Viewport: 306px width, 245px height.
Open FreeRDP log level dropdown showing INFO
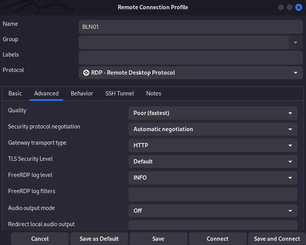(x=213, y=178)
